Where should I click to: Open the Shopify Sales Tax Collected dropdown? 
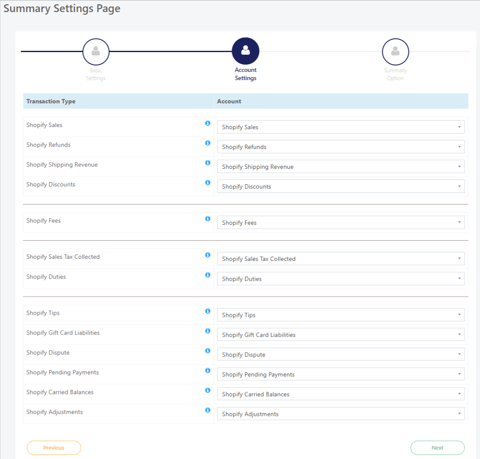pyautogui.click(x=341, y=258)
